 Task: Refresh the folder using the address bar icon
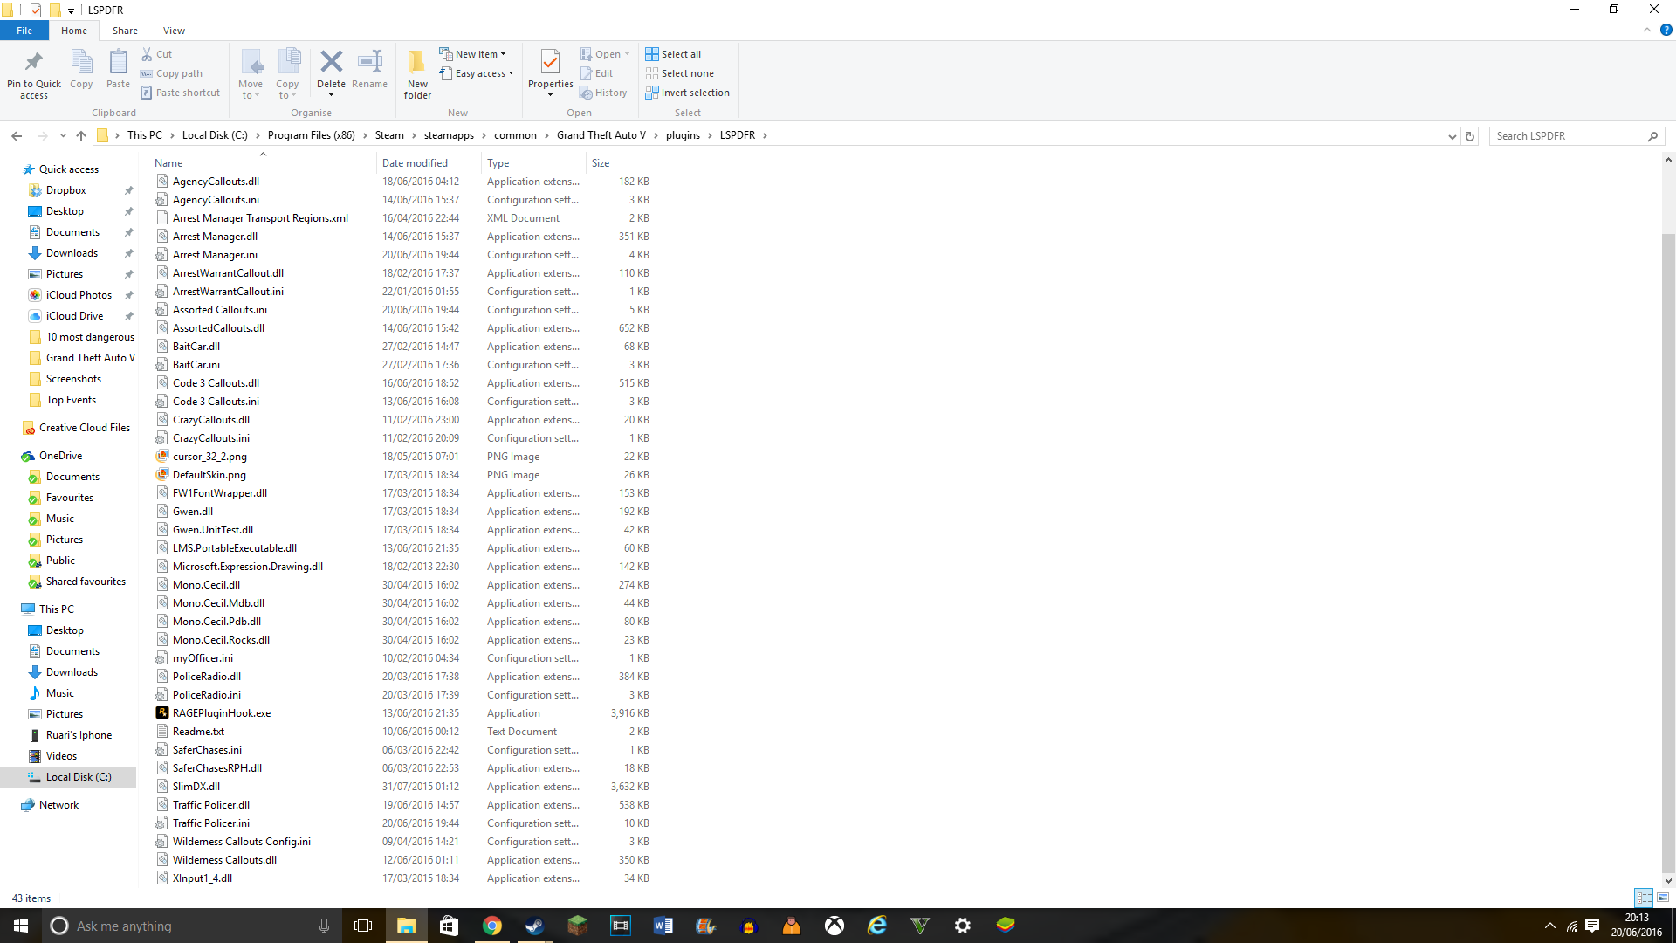[x=1470, y=136]
